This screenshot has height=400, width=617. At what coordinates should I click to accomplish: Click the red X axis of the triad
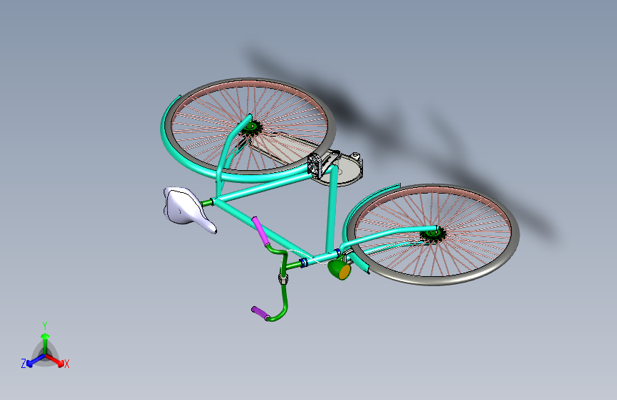point(56,360)
